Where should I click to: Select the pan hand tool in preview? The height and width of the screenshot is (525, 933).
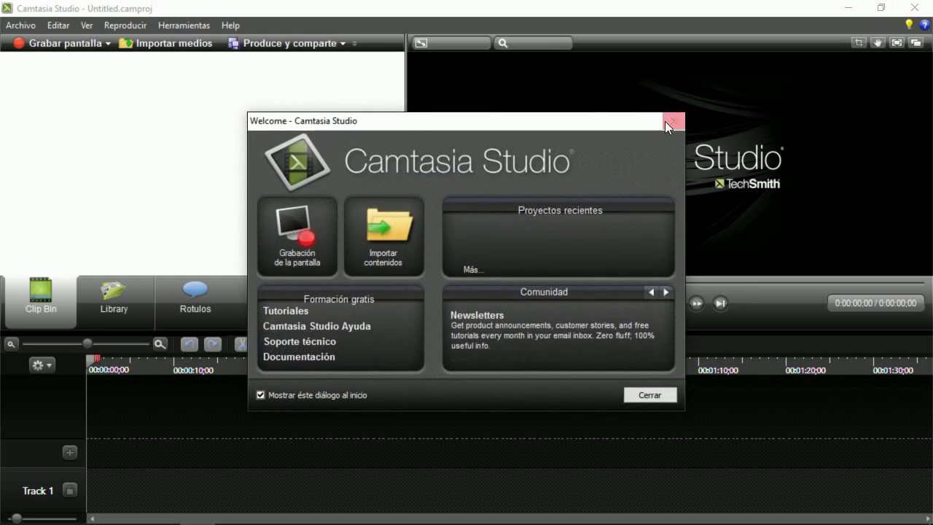(x=878, y=43)
